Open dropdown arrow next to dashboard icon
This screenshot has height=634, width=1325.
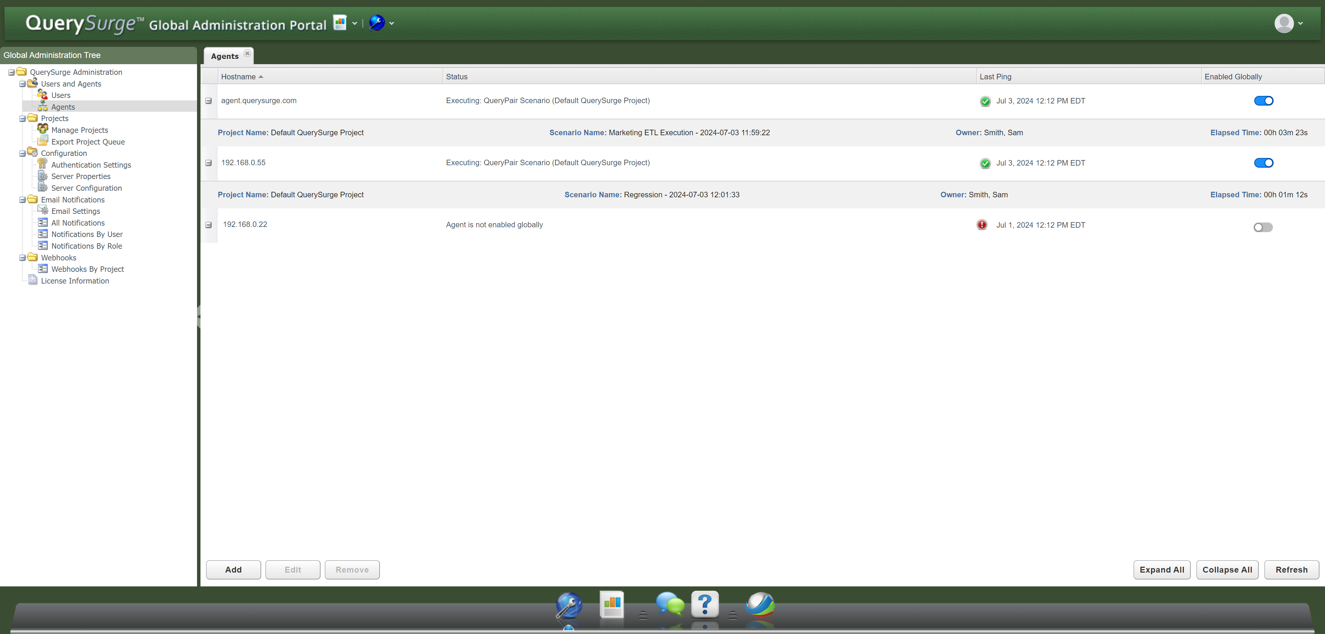coord(354,23)
